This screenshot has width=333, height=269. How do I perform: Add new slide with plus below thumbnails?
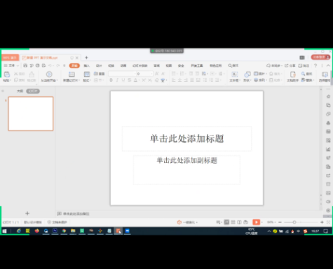point(27,213)
